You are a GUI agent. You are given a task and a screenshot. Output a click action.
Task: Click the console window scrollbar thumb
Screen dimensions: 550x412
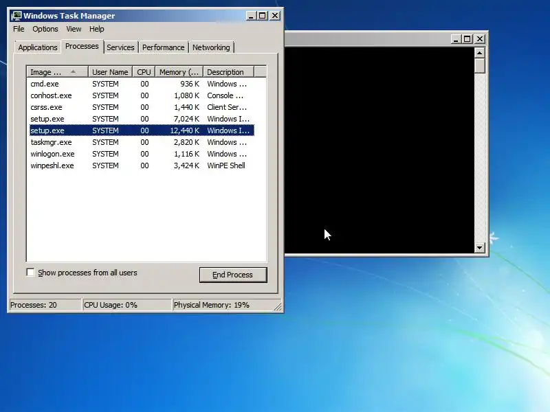click(479, 66)
